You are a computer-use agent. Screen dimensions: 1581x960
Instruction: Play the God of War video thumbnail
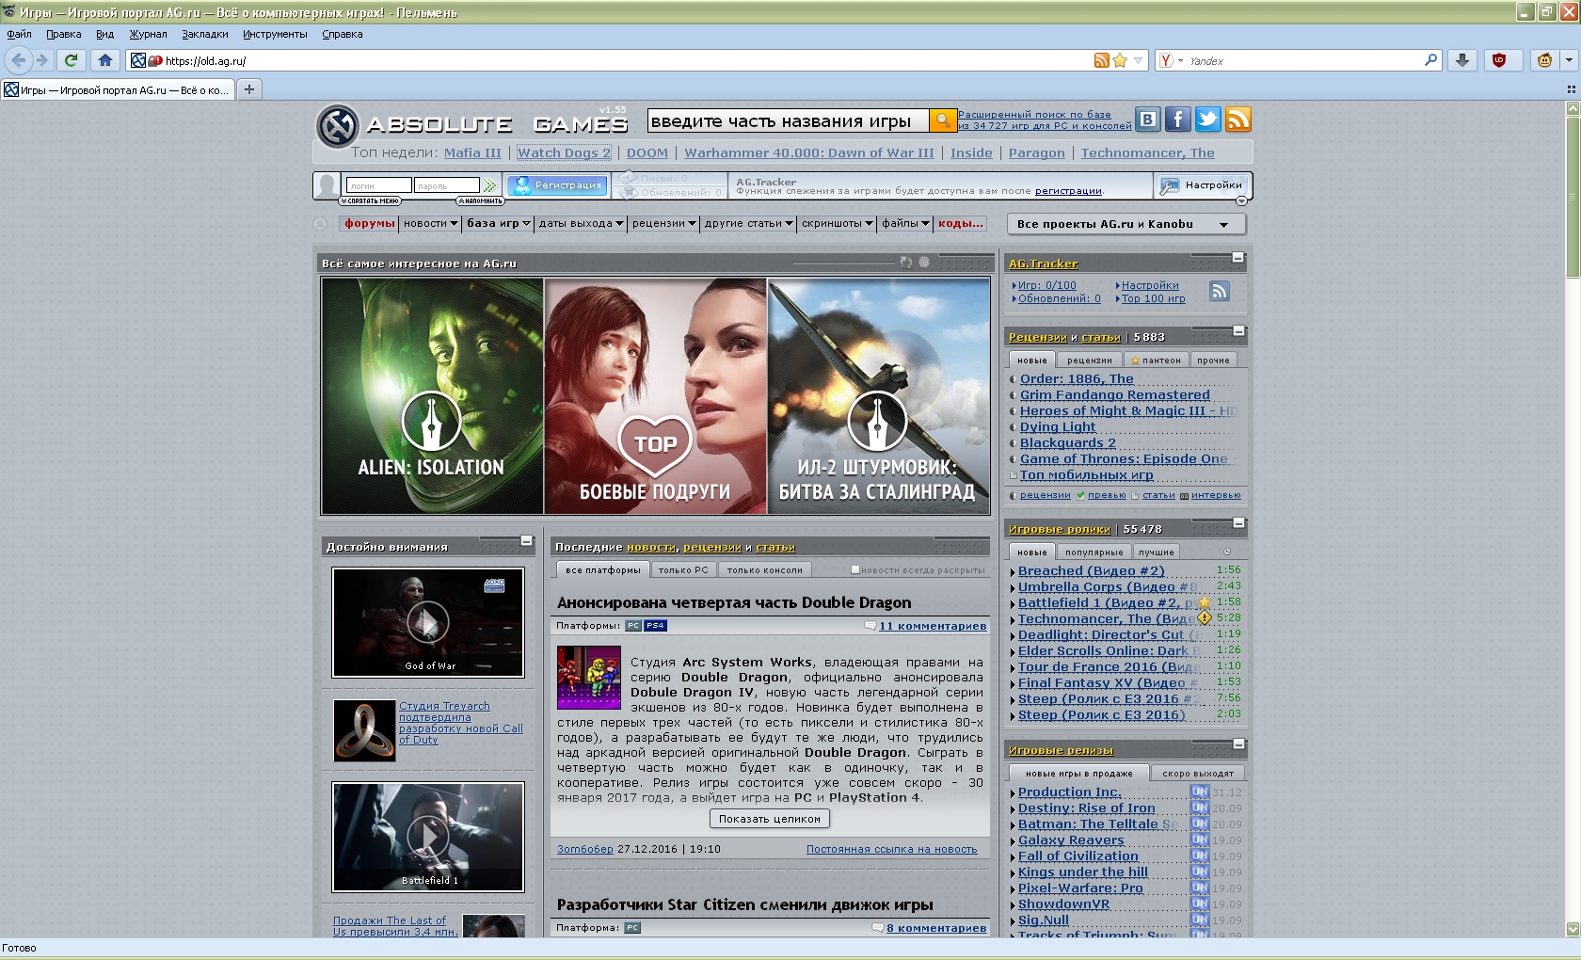coord(428,622)
